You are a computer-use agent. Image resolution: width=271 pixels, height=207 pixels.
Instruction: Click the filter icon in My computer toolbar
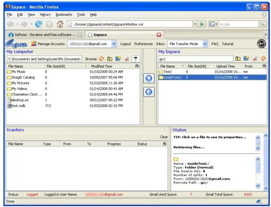(x=136, y=59)
